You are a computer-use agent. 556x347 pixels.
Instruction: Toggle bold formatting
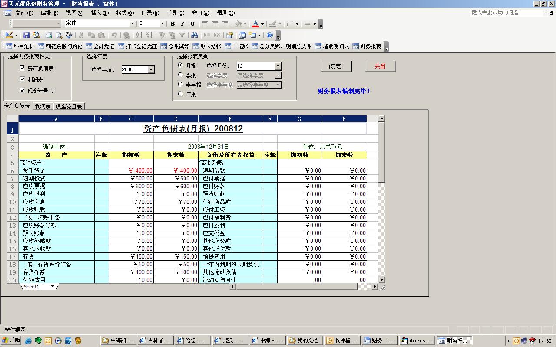172,24
